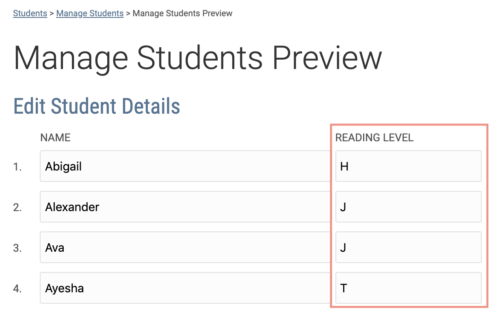Select Ayesha's name input field
Screen dimensions: 502x311
(185, 288)
